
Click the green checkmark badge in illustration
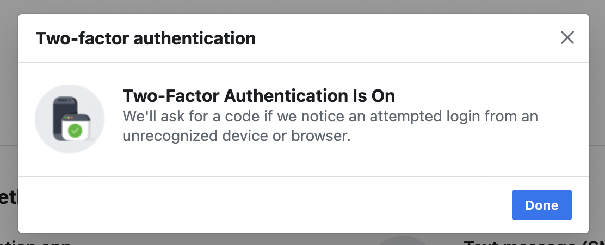pyautogui.click(x=75, y=131)
